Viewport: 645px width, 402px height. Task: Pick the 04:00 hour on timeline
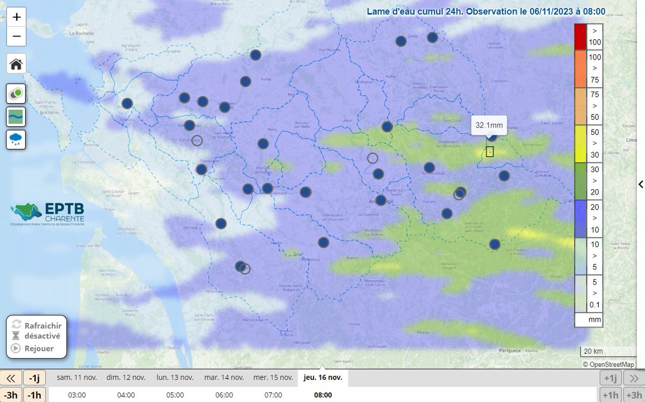coord(126,395)
